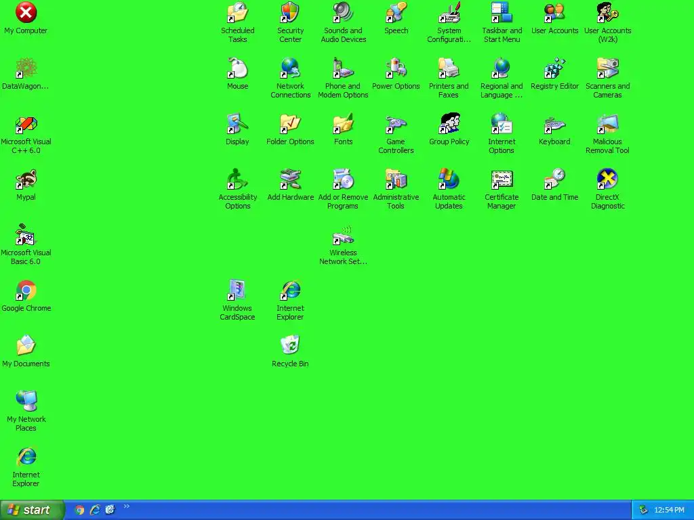The image size is (694, 520).
Task: Select the Internet Options icon
Action: [502, 125]
